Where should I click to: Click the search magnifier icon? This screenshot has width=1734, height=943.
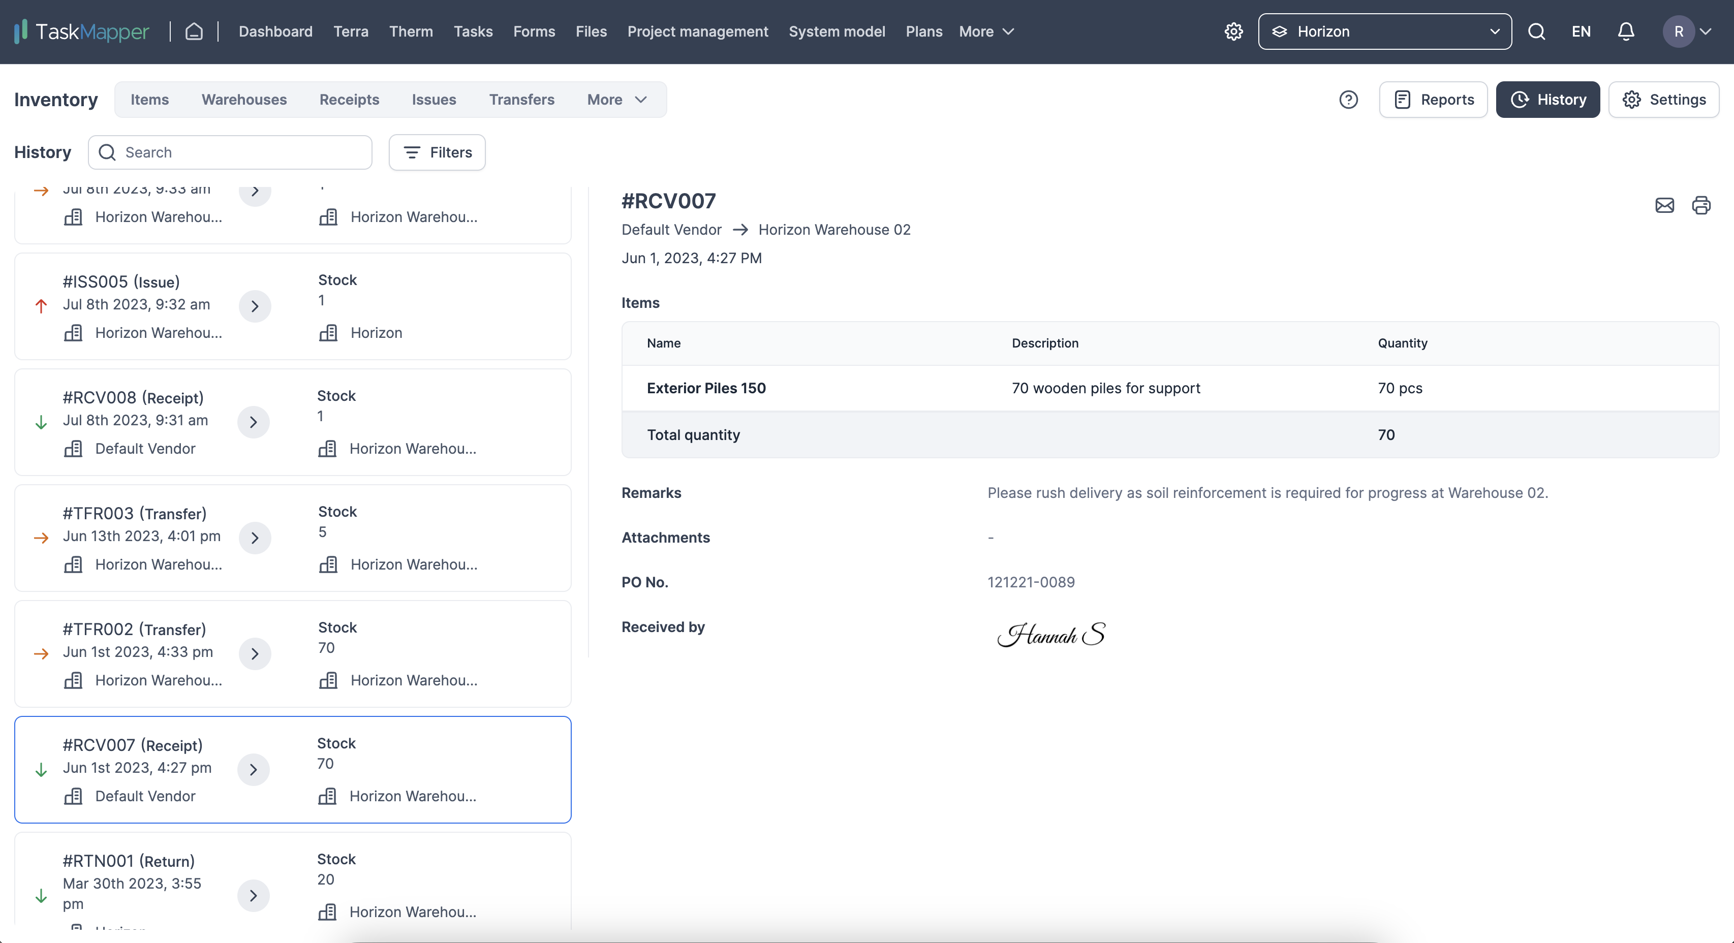[x=1538, y=32]
